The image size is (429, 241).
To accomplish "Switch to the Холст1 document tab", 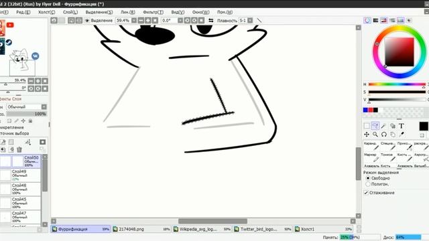I will coord(323,229).
